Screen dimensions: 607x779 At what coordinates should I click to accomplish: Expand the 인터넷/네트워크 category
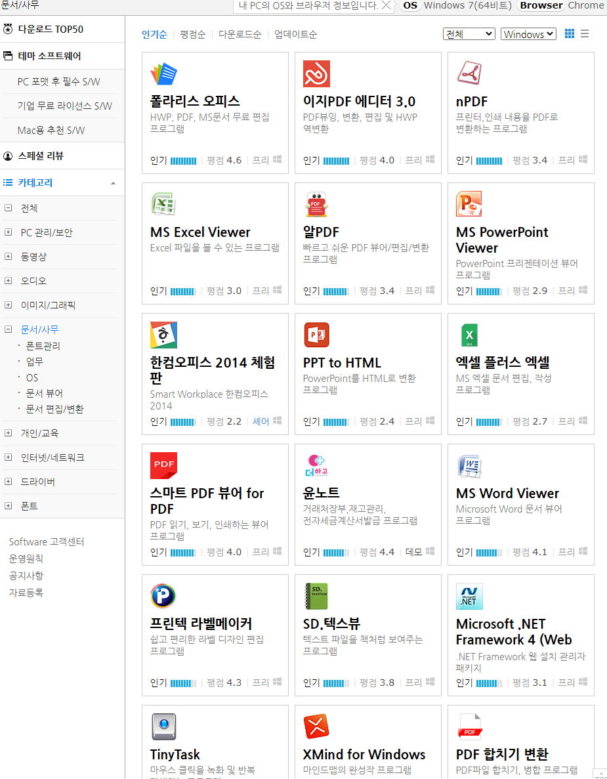tap(8, 457)
